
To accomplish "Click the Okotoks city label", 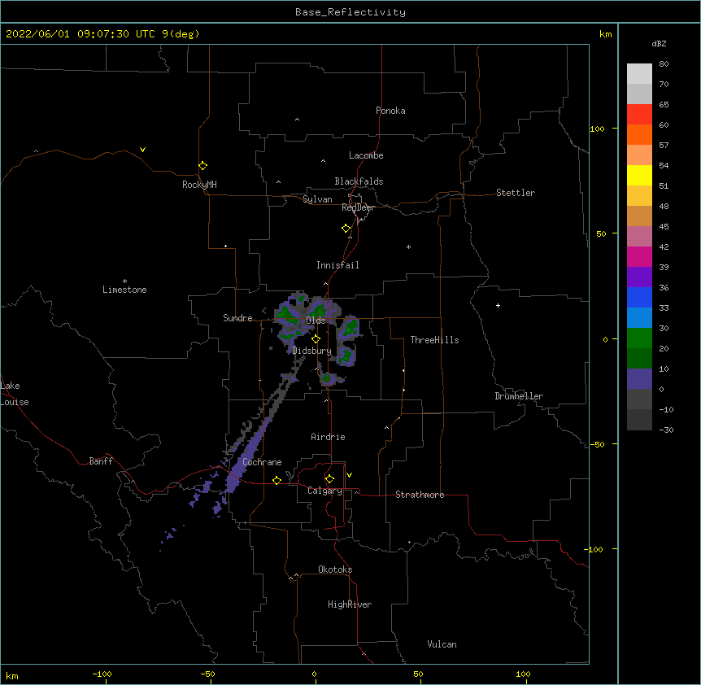I will tap(335, 569).
